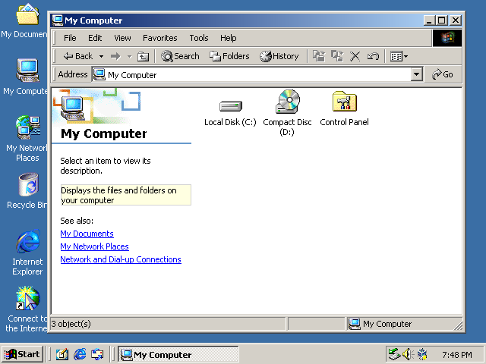This screenshot has height=364, width=486.
Task: Show the History pane from the toolbar
Action: [279, 56]
